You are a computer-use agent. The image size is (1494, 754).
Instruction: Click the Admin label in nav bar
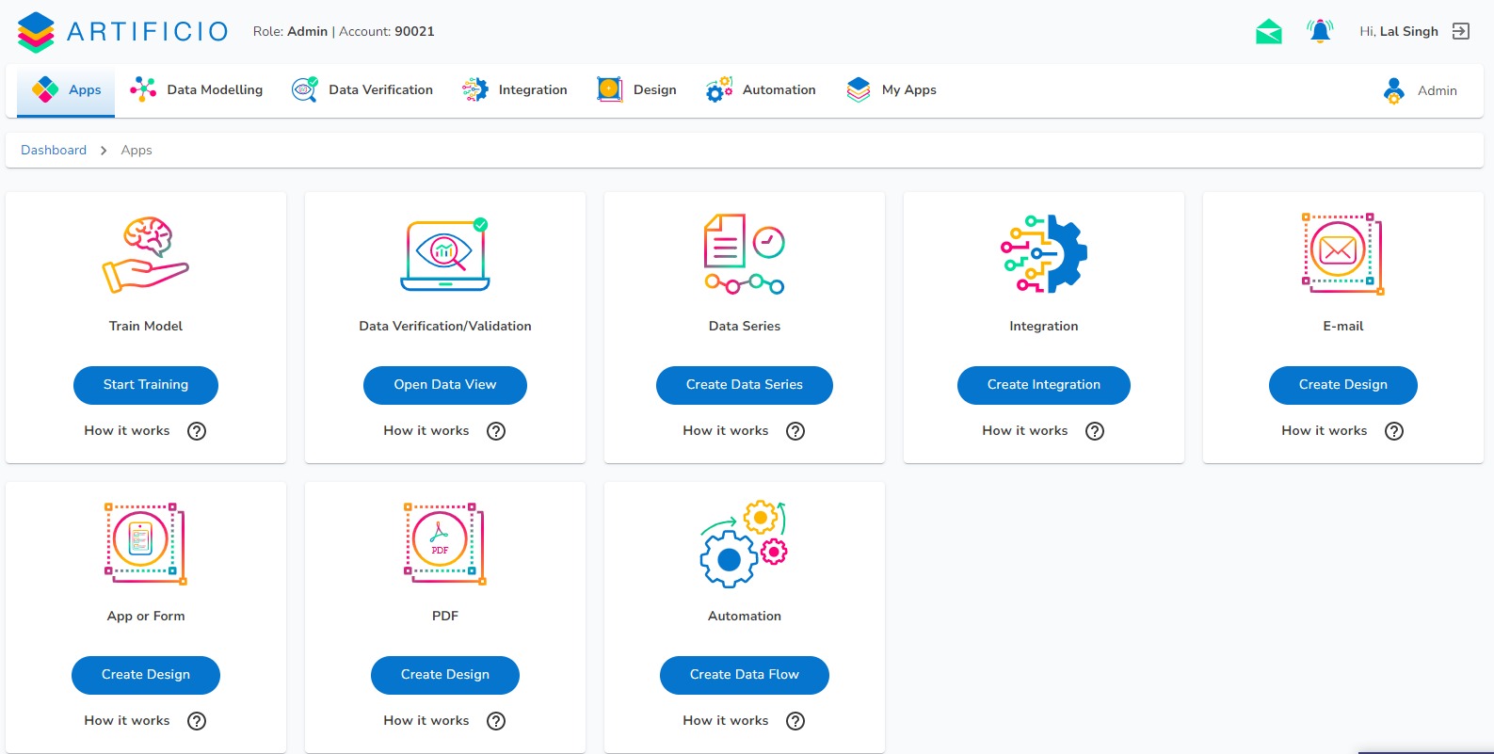coord(1438,90)
